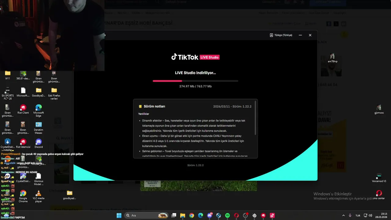391x220 pixels.
Task: Click the LIVE Studio download progress bar
Action: pyautogui.click(x=195, y=81)
